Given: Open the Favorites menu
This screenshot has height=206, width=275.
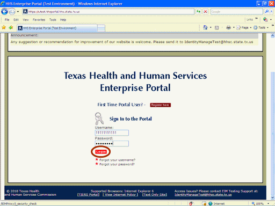Looking at the screenshot, I should coord(39,20).
